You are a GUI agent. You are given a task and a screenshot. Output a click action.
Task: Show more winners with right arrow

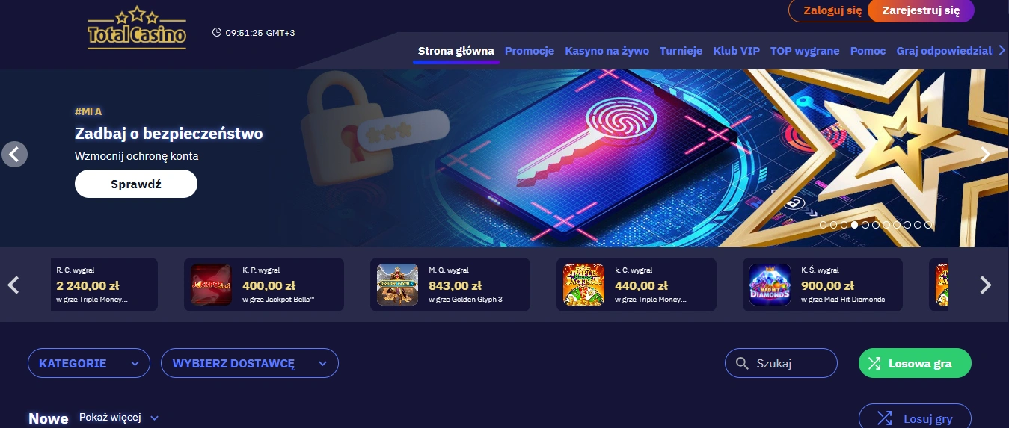pos(986,285)
